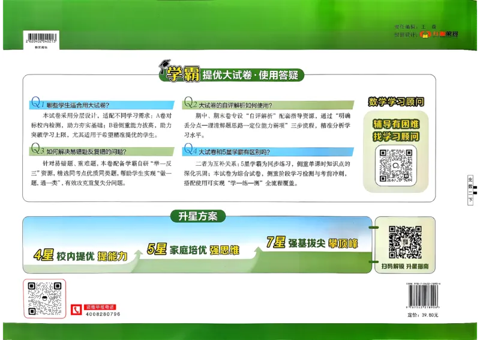Viewport: 480px width, 340px height.
Task: Click the 7星 强基拔尖 攀顶峰 step
Action: click(x=312, y=243)
